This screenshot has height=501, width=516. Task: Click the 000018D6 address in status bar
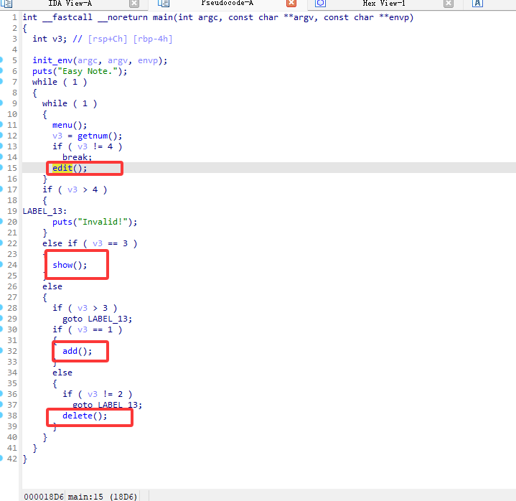(x=44, y=497)
